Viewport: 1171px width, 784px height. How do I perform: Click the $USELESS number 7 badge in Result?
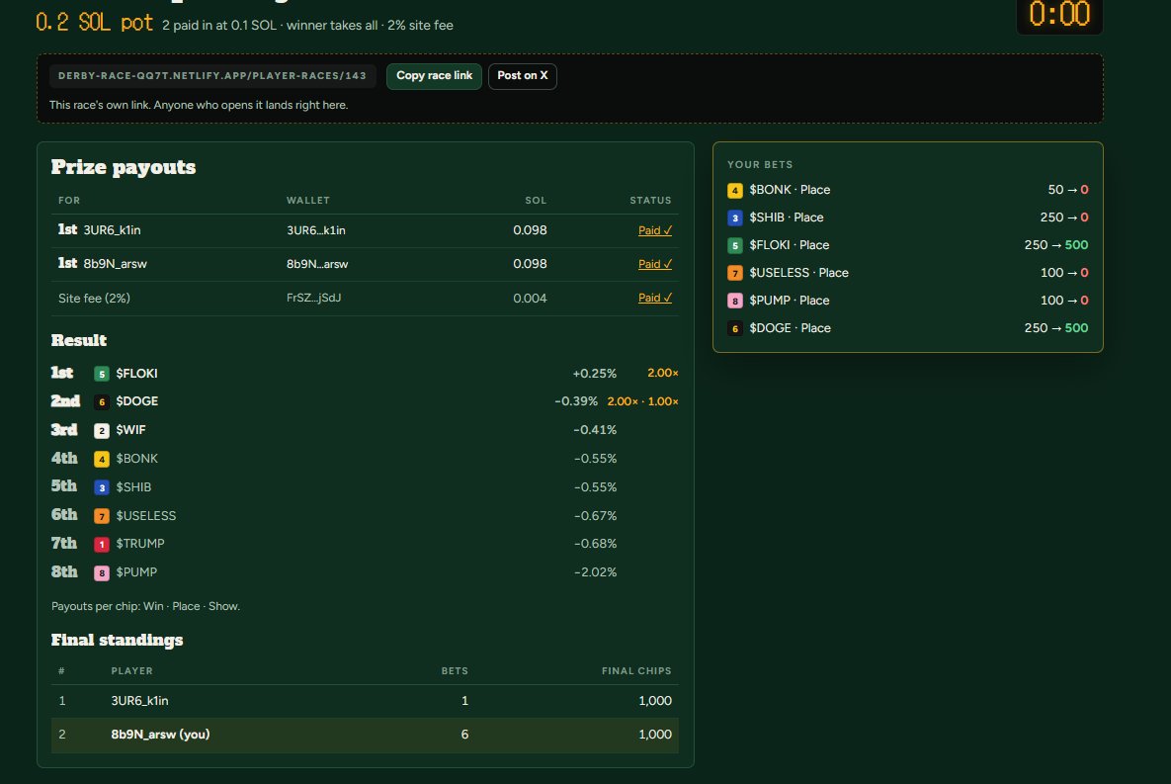[102, 516]
